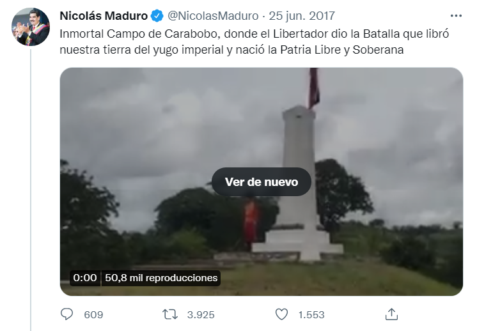This screenshot has height=331, width=477.
Task: Click the 50,8 mil reproducciones label
Action: pyautogui.click(x=161, y=278)
